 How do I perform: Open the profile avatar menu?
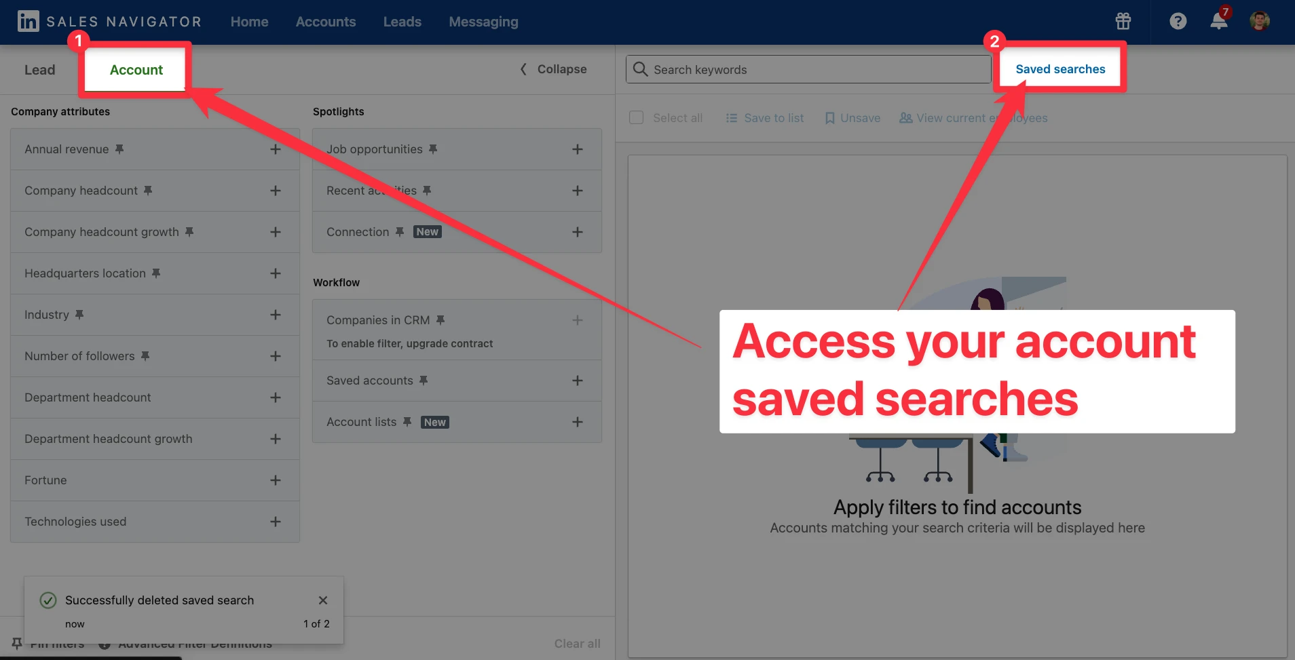click(x=1260, y=22)
